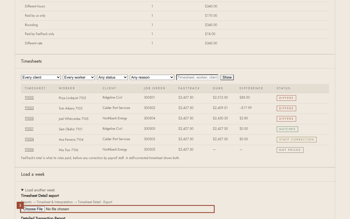350x219 pixels.
Task: Open the Every worker dropdown
Action: tap(79, 77)
